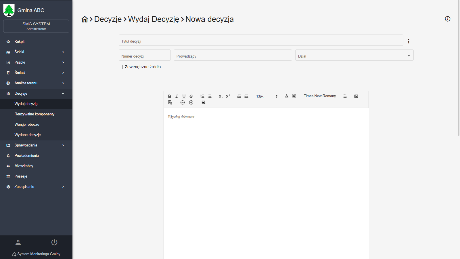
Task: Apply superscript formatting
Action: point(228,96)
